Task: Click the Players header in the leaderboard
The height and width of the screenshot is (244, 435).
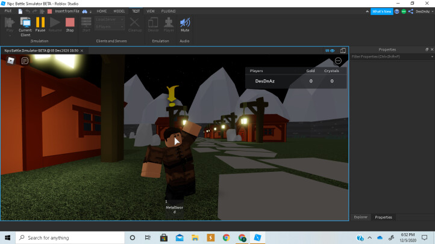Action: [x=256, y=71]
